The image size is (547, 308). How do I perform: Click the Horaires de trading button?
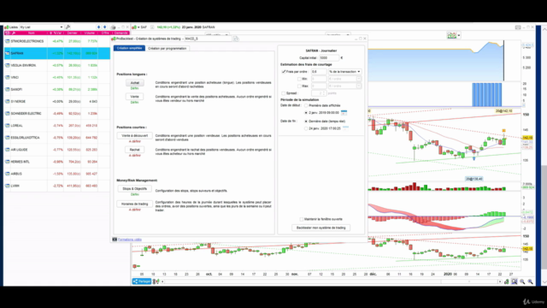(x=135, y=204)
